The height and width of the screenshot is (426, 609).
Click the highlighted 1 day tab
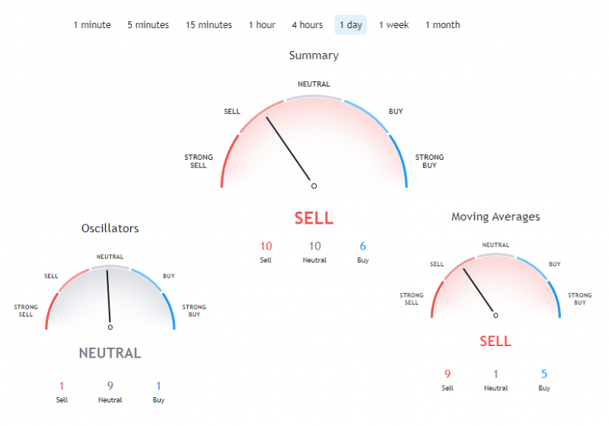351,25
